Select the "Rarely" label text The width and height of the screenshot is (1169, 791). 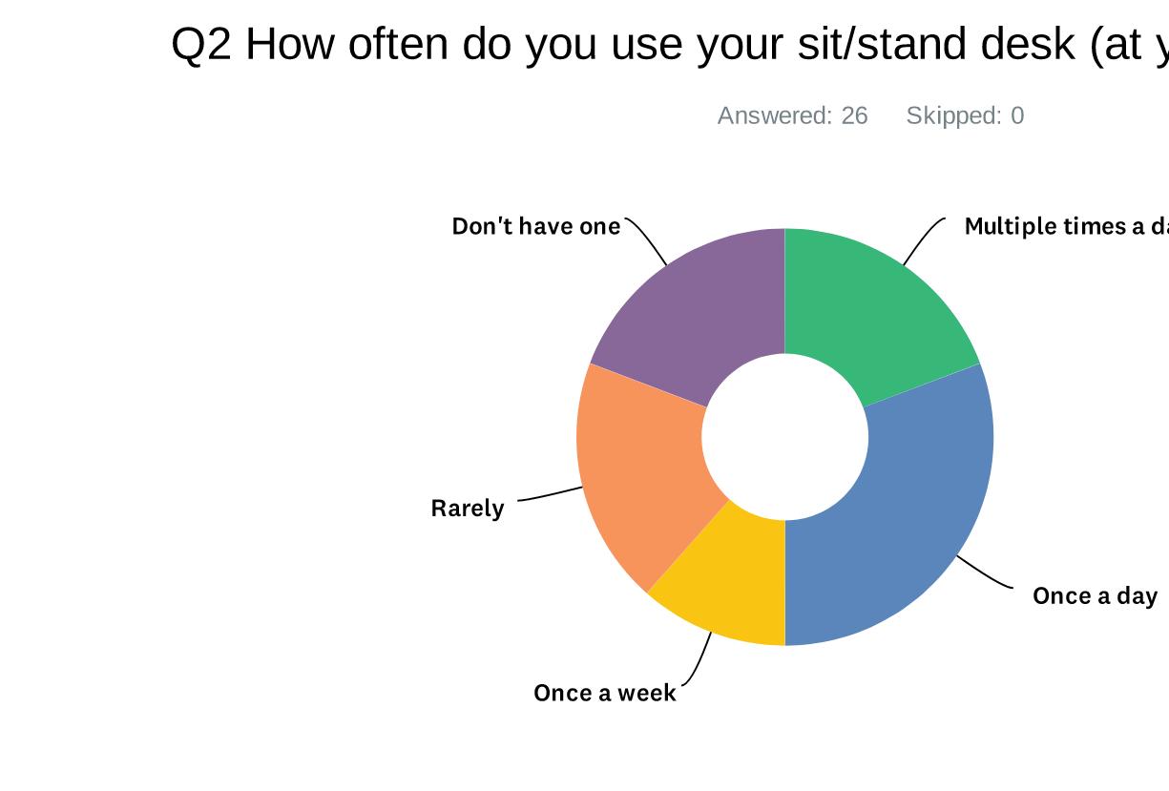468,509
